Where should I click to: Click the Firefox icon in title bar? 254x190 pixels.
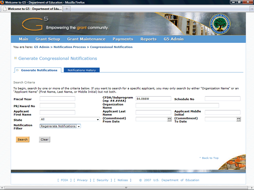tap(2, 2)
